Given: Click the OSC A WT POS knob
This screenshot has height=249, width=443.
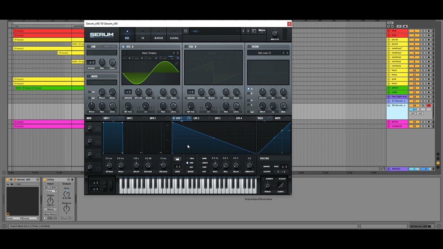Looking at the screenshot, I should coord(128,106).
